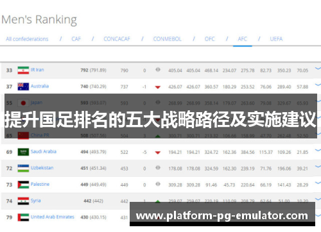Click position change -5 in Saudi Arabia row
321x232 pixels.
(x=144, y=153)
